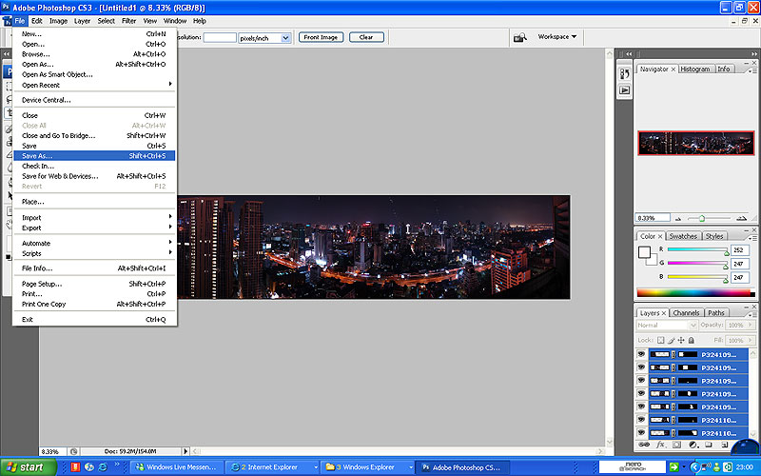Select Open As Smart Object menu item

(94, 75)
